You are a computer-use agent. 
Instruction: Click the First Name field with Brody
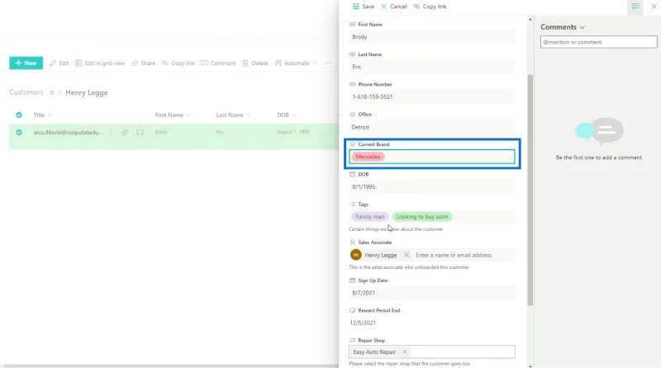coord(432,36)
